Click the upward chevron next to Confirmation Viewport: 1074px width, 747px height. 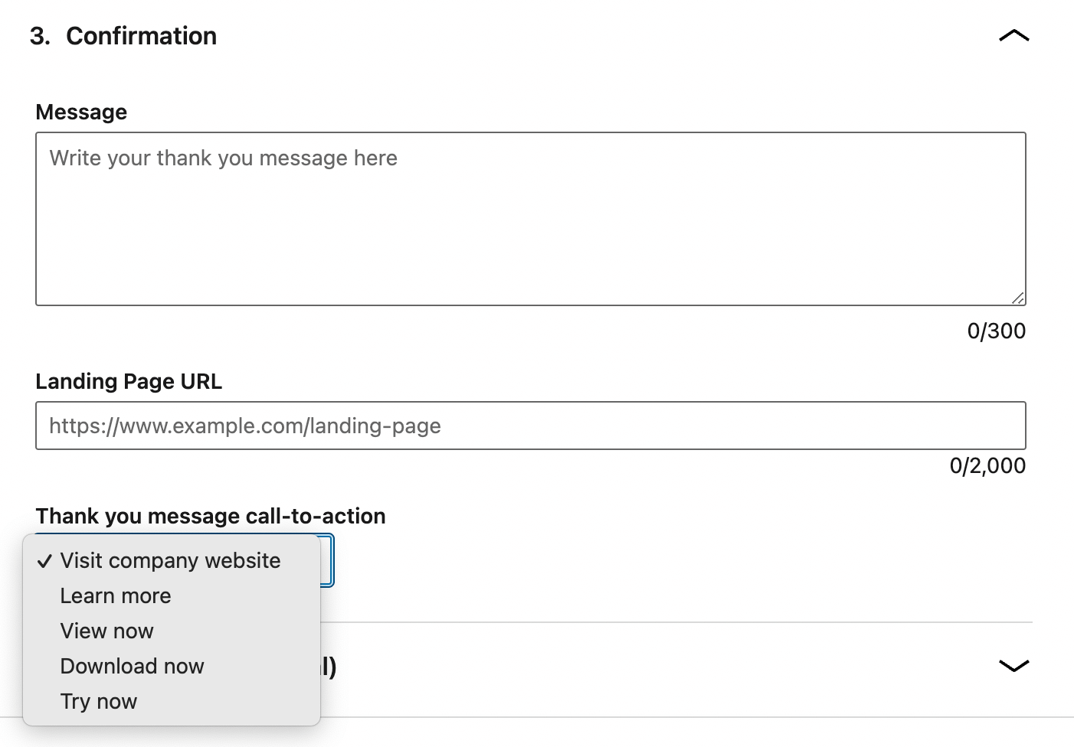(x=1013, y=35)
